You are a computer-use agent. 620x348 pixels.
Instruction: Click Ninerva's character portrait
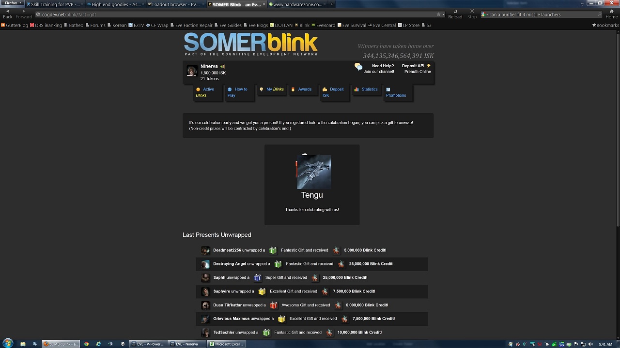click(192, 71)
